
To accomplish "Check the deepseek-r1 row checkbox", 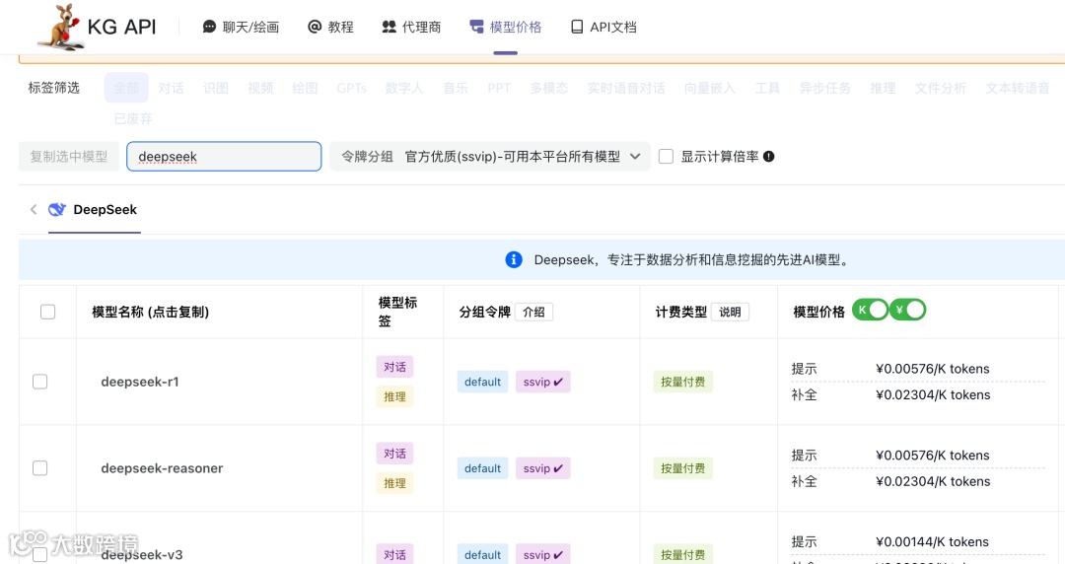I will (x=40, y=382).
